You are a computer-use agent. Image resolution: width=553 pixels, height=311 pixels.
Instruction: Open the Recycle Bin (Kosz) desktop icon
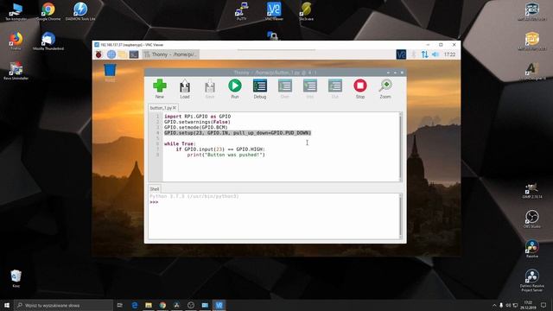click(x=16, y=278)
